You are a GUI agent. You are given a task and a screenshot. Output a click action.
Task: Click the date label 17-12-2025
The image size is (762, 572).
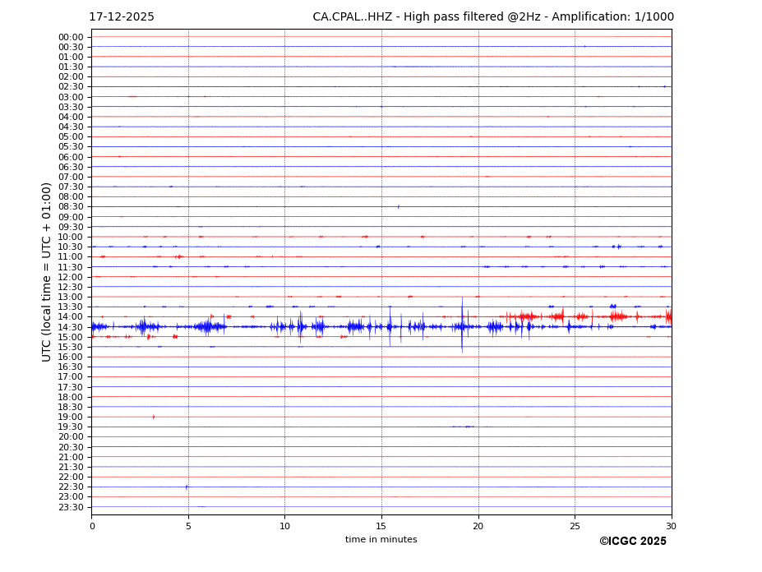[x=122, y=17]
